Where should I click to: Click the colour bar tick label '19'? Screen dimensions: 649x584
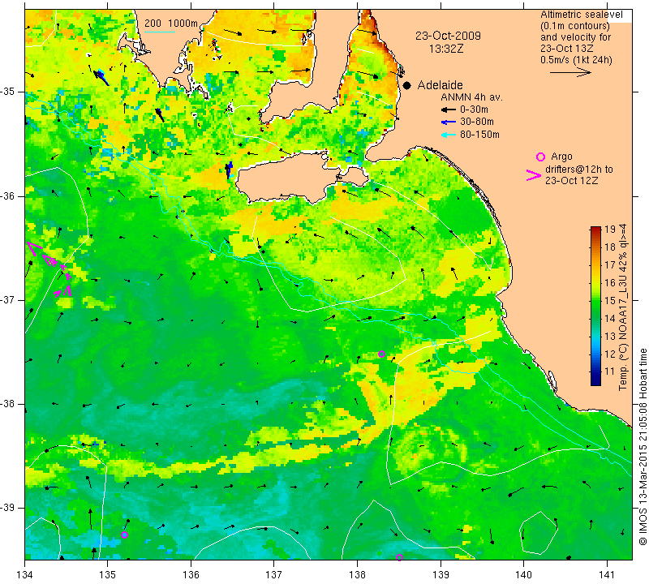(610, 230)
